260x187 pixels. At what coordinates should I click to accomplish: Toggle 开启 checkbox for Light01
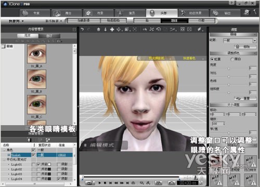[x=38, y=164]
